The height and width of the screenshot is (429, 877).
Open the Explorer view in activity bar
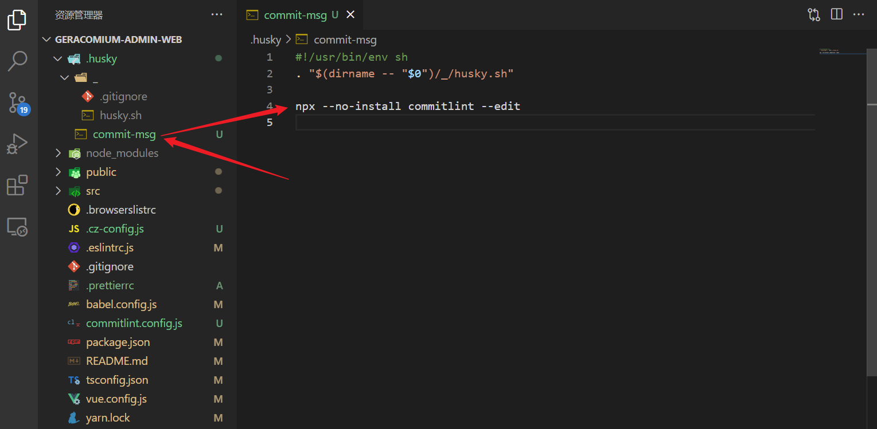17,20
